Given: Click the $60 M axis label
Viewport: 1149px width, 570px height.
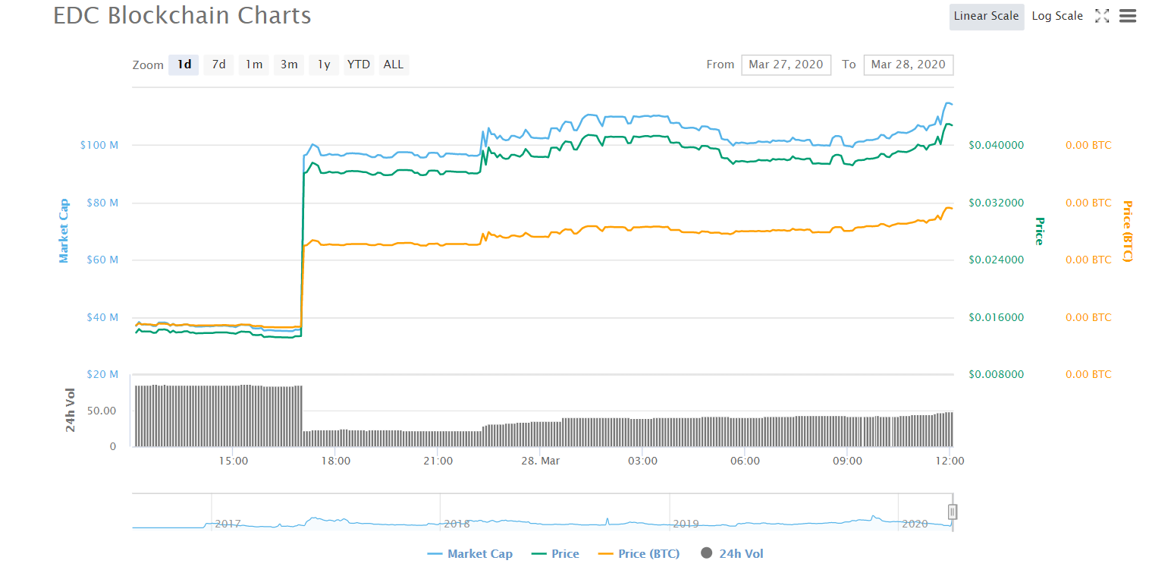Looking at the screenshot, I should click(102, 260).
